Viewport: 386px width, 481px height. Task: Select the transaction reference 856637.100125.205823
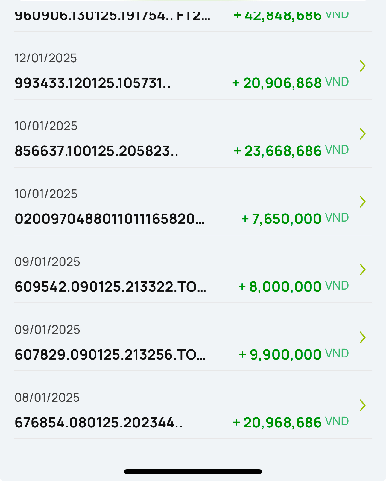tap(96, 151)
